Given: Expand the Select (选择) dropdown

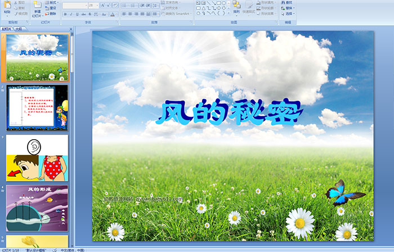Looking at the screenshot, I should pos(290,13).
